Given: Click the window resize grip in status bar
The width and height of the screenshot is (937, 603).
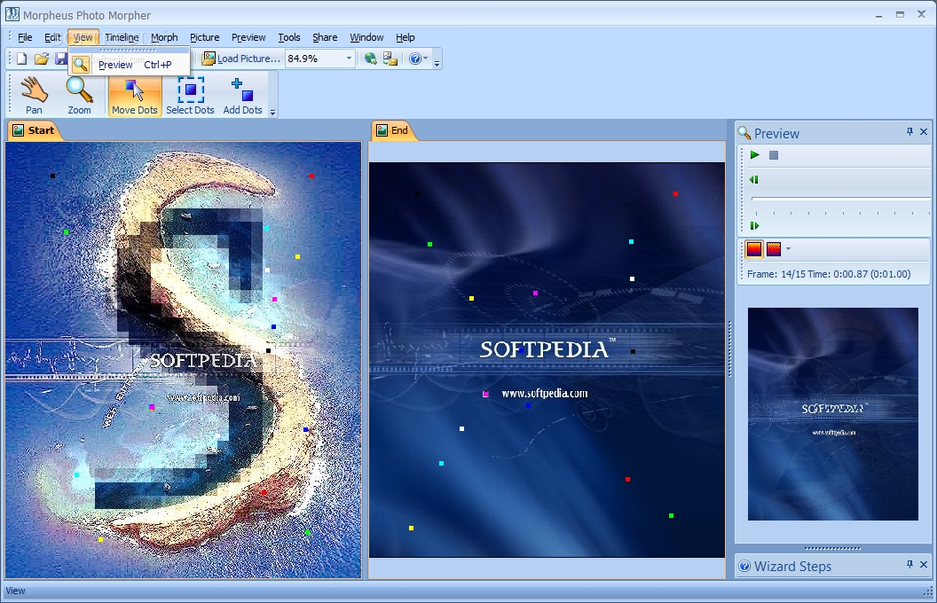Looking at the screenshot, I should pyautogui.click(x=927, y=591).
